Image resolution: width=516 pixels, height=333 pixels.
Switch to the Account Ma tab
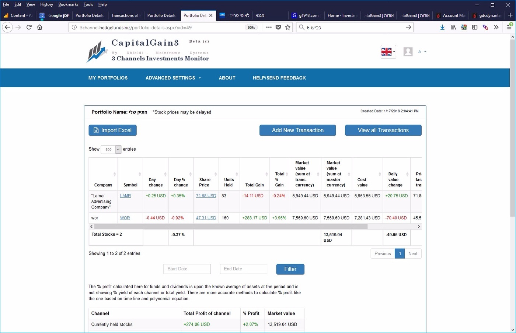(x=450, y=15)
